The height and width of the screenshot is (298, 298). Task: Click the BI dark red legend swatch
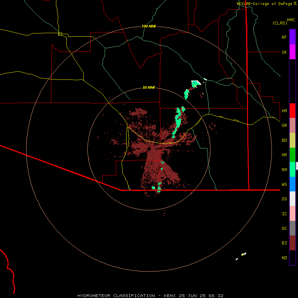292,243
